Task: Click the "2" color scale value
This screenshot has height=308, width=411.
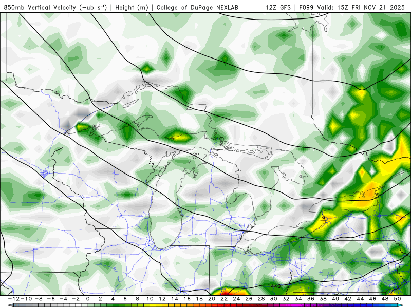Action: coord(100,299)
